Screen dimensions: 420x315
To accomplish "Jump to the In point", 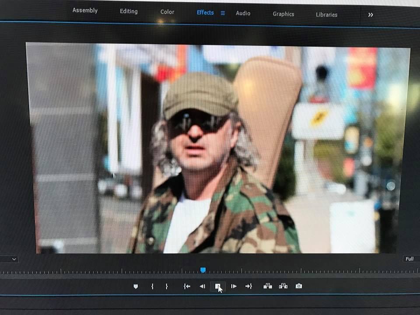I will (187, 287).
